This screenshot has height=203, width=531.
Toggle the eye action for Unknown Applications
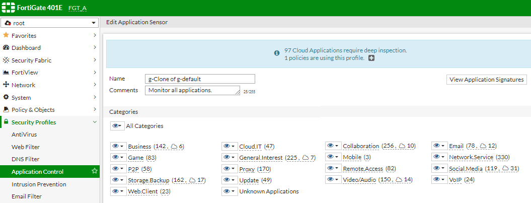(229, 191)
